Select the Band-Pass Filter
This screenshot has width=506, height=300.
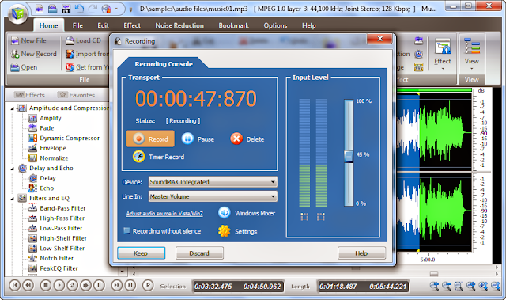[x=62, y=208]
